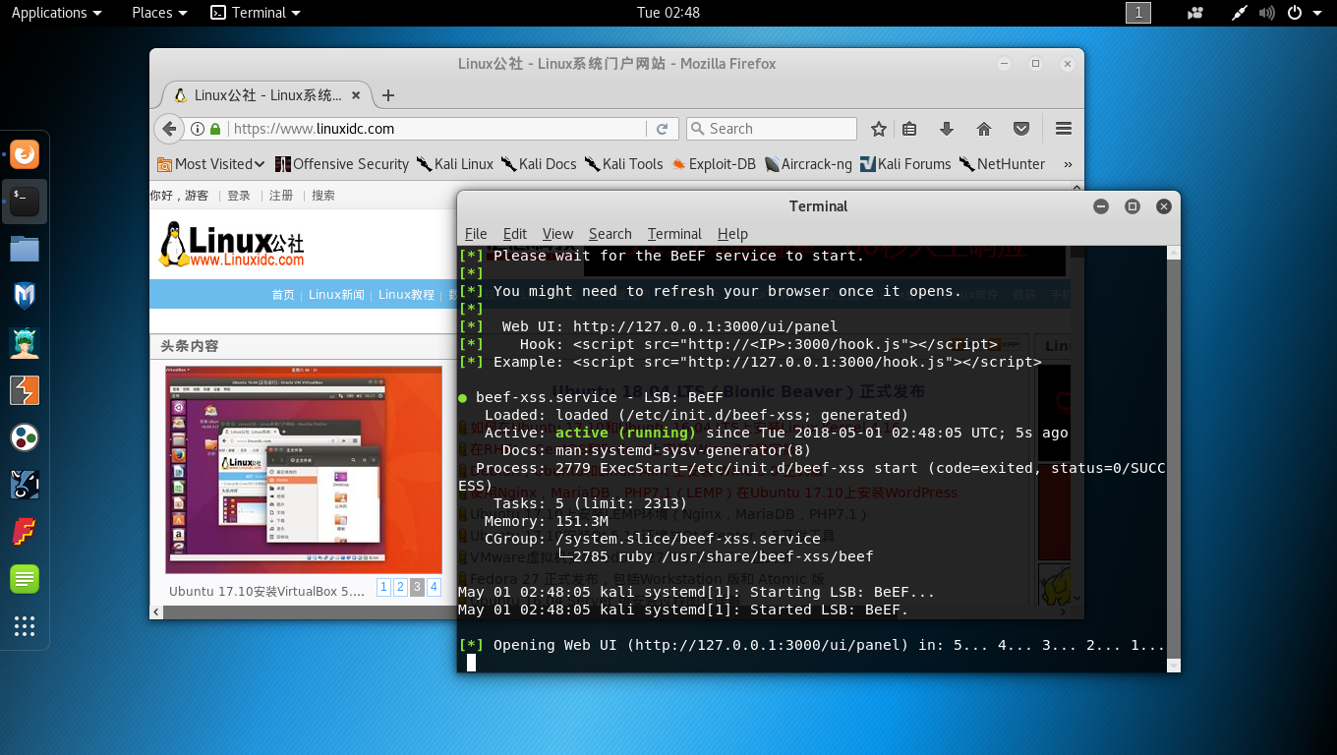The width and height of the screenshot is (1337, 755).
Task: Open the Kali Tools bookmark
Action: (623, 164)
